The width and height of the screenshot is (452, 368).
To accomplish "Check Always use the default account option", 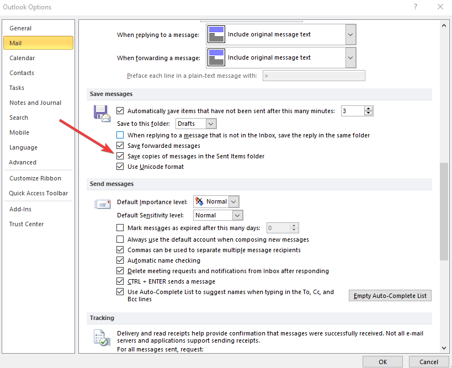I will pos(120,239).
